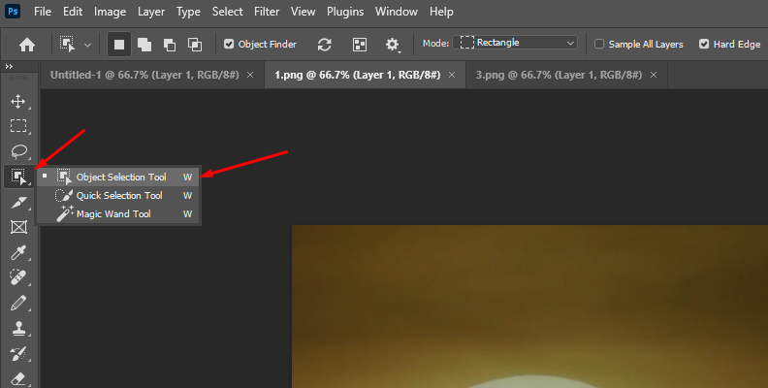
Task: Open the Window menu
Action: pos(397,12)
